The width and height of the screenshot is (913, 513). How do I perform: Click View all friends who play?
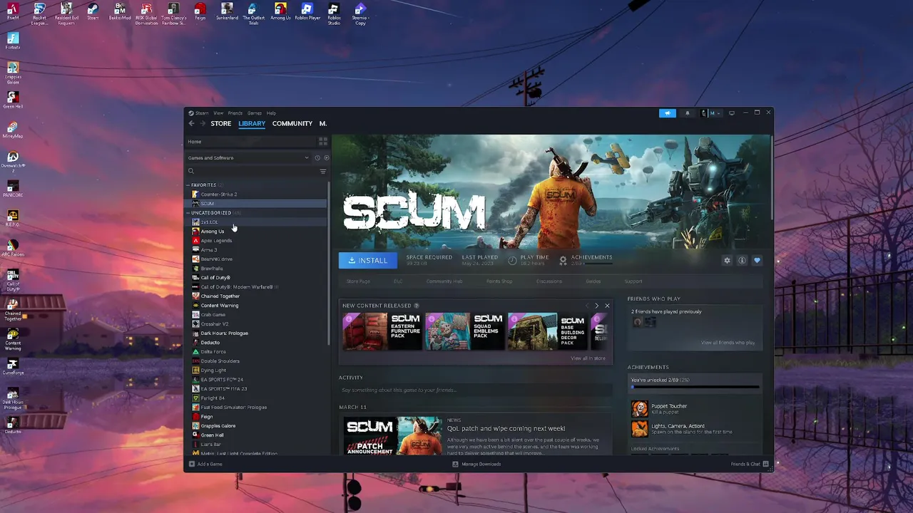tap(728, 343)
